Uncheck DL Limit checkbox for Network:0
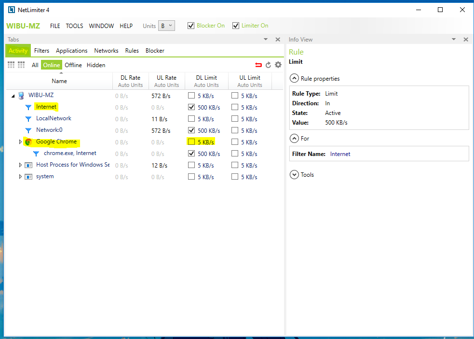474x339 pixels. 191,130
